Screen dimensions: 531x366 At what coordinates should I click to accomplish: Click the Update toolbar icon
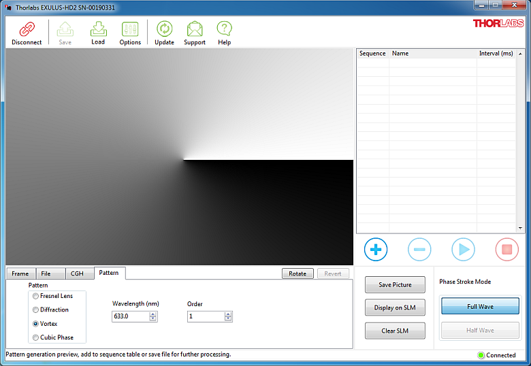point(164,29)
